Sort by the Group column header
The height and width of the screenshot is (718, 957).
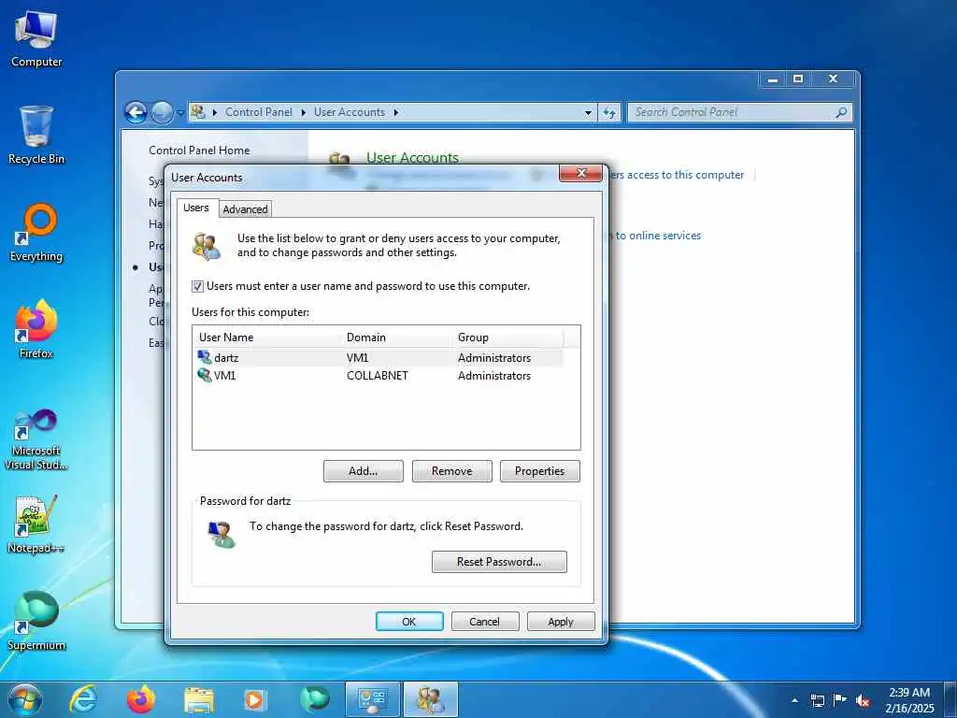507,337
